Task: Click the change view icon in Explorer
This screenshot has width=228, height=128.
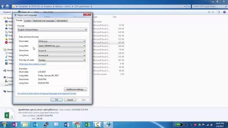Action: coord(209,12)
